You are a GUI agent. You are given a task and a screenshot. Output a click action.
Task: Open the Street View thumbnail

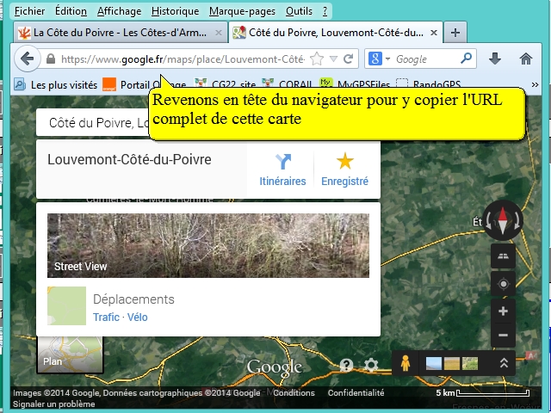208,245
